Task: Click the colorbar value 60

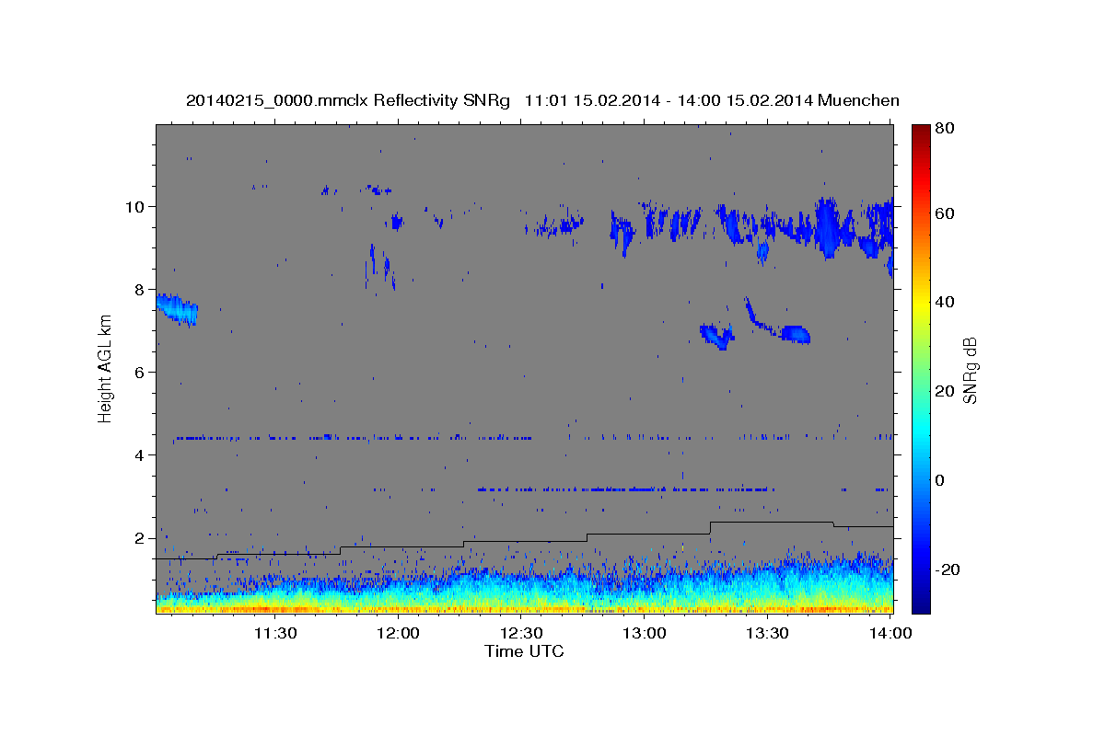Action: pos(947,213)
